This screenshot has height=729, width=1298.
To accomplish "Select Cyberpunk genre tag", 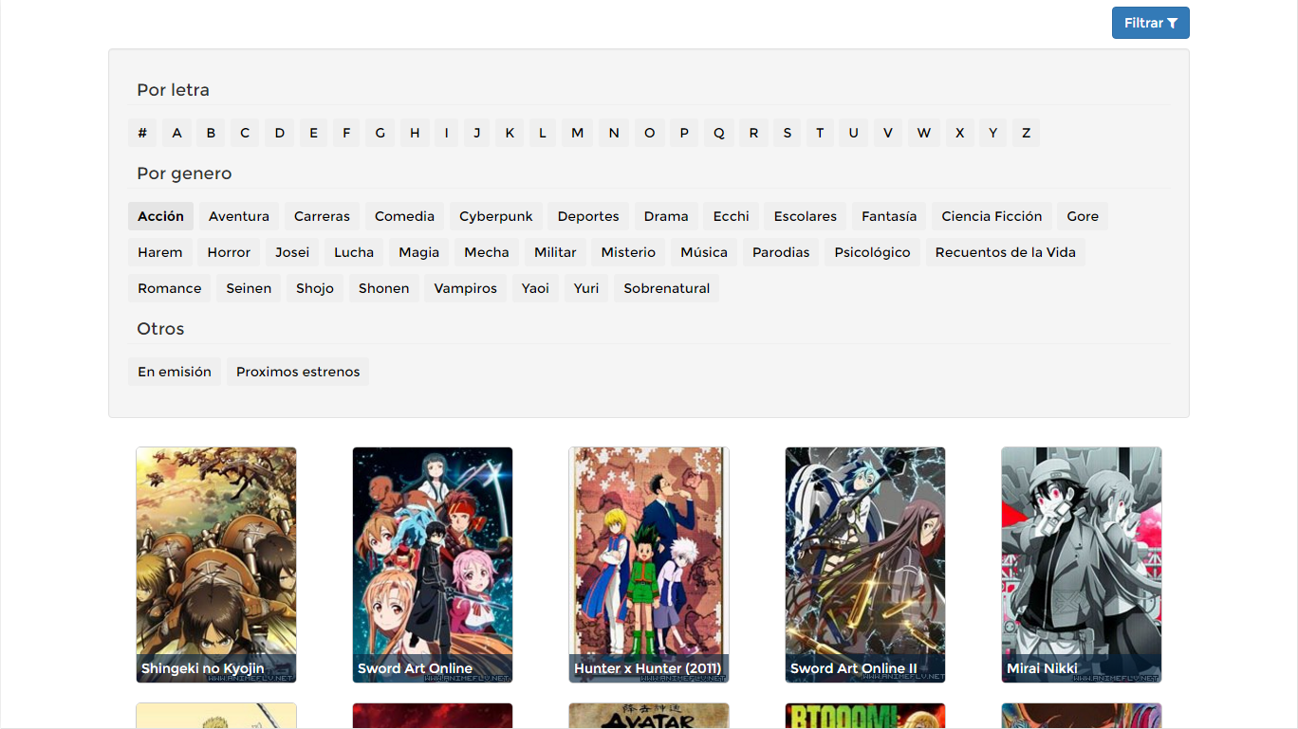I will coord(496,216).
